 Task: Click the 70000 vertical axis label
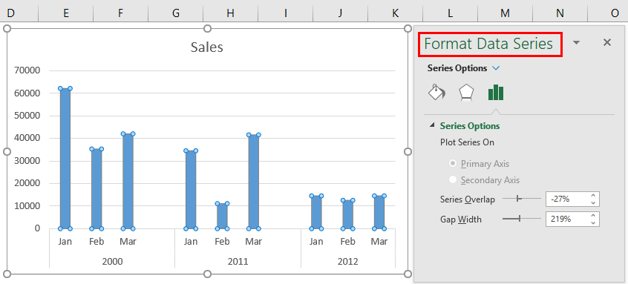pyautogui.click(x=27, y=70)
